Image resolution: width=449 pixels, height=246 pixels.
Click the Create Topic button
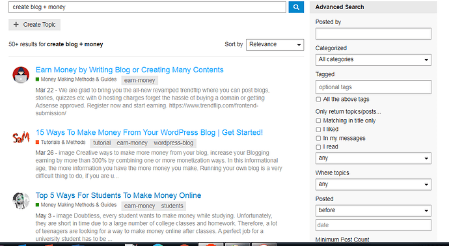click(x=34, y=25)
